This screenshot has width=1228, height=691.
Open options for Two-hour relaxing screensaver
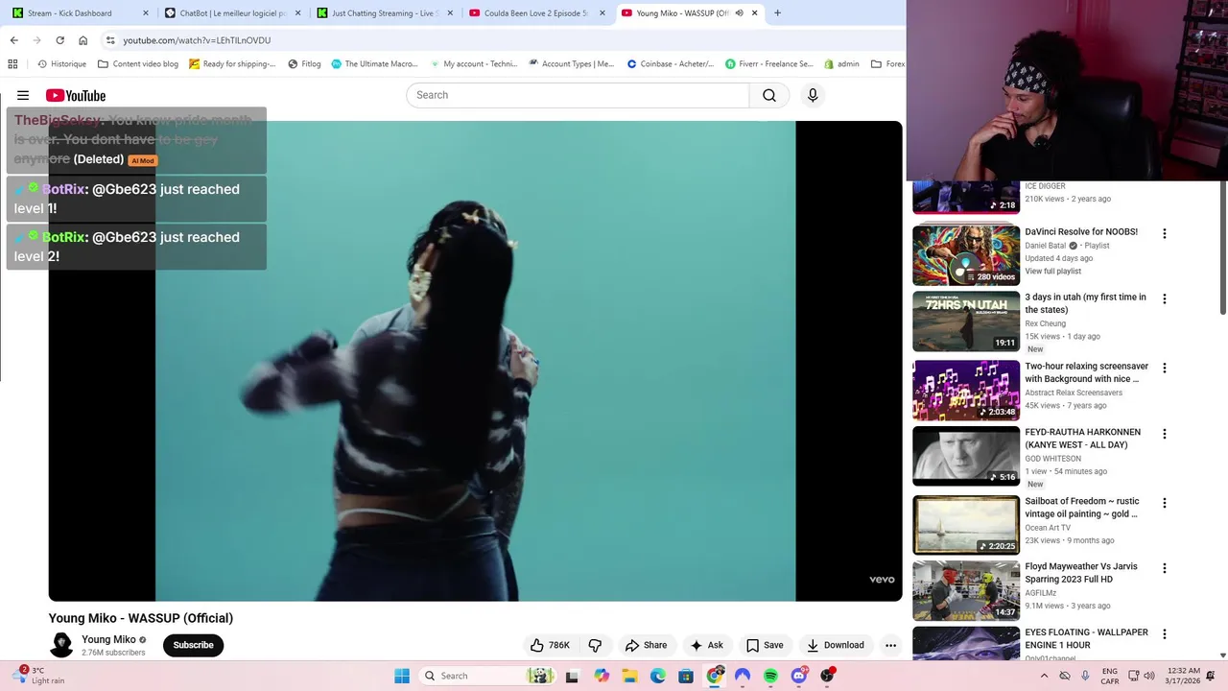(x=1165, y=368)
